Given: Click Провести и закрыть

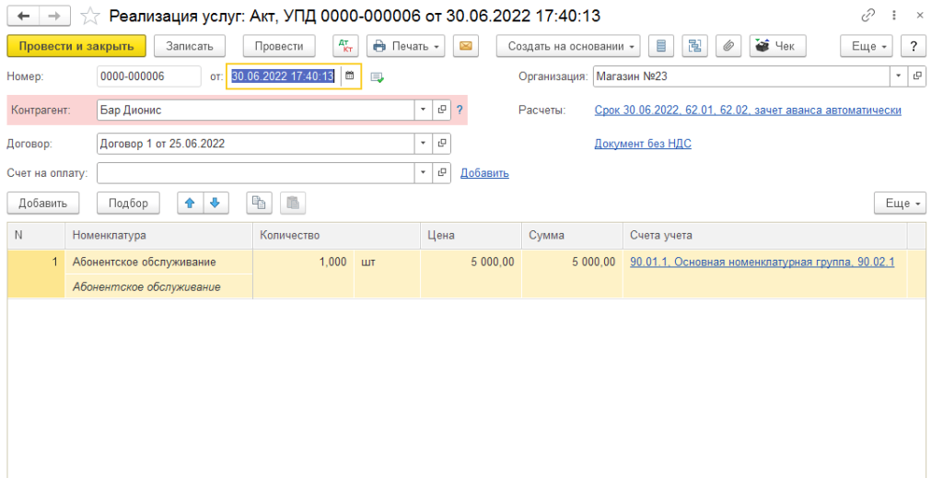Looking at the screenshot, I should [76, 46].
